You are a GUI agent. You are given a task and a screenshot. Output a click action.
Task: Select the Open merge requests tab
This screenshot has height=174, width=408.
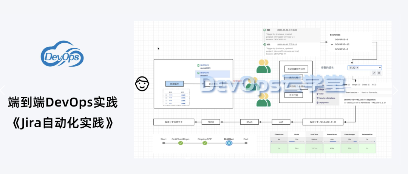click(x=347, y=84)
